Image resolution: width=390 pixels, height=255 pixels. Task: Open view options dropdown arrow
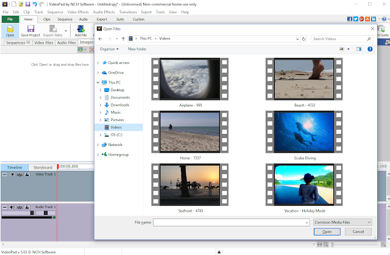pyautogui.click(x=349, y=49)
